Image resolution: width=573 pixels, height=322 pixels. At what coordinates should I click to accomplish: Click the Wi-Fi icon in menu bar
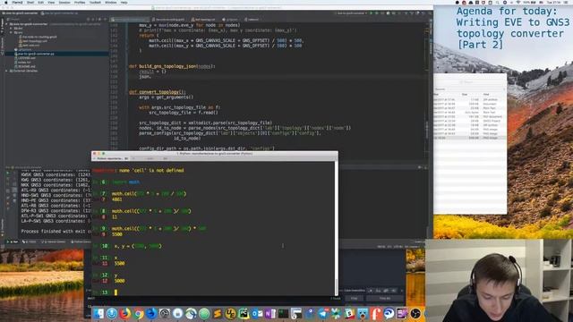click(x=518, y=2)
